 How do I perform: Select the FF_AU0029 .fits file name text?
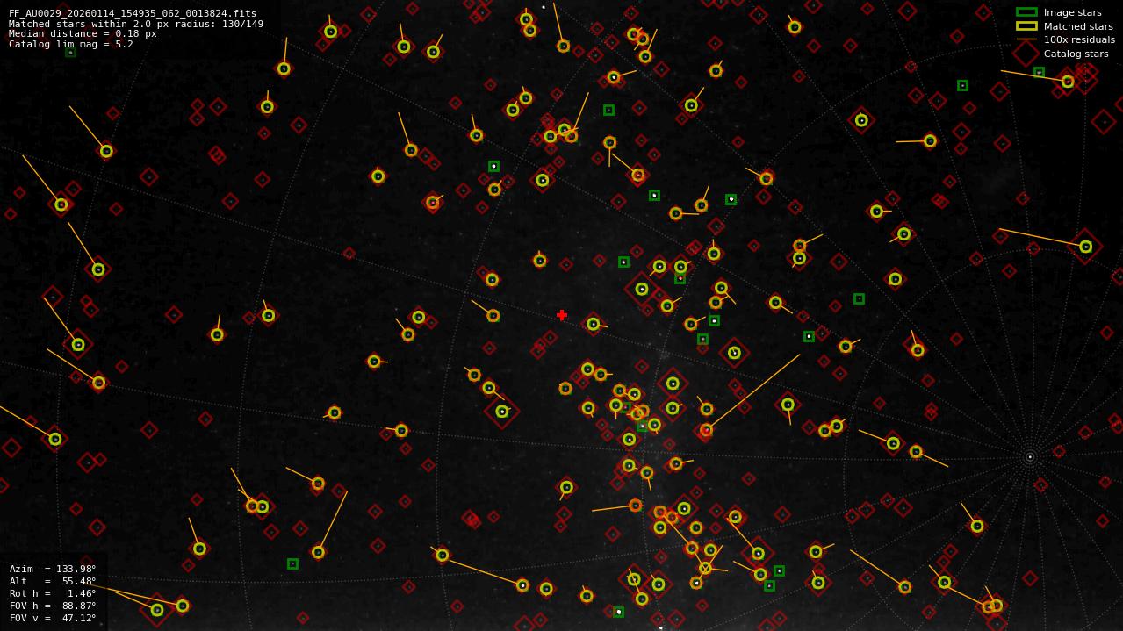coord(133,14)
